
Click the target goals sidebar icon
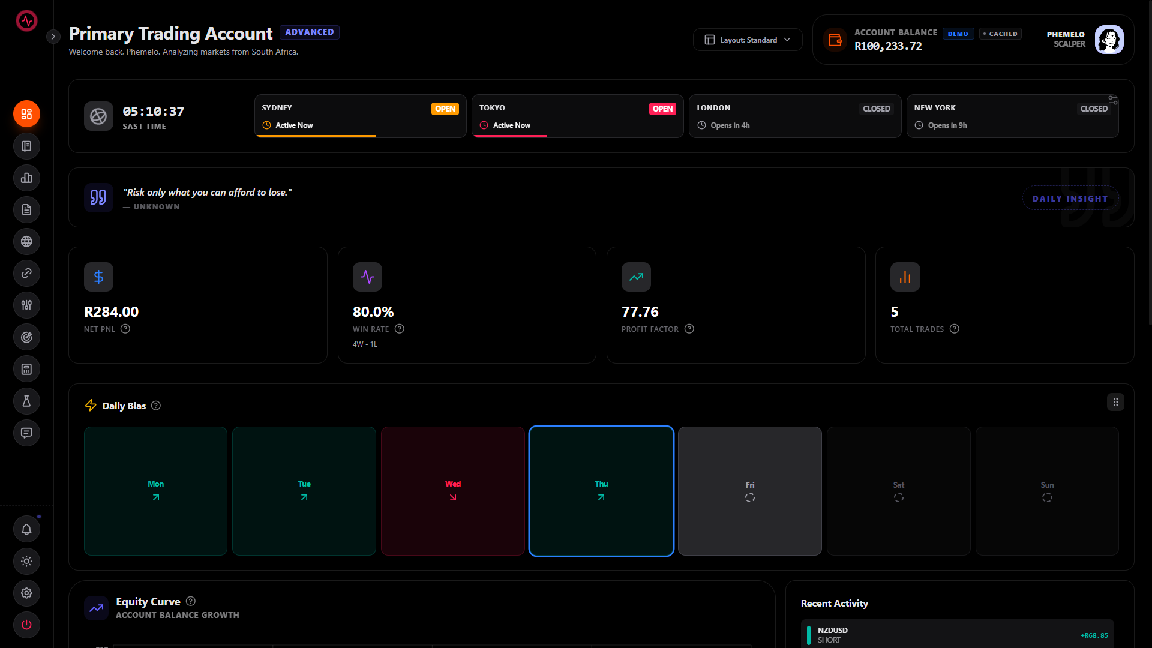pos(26,337)
